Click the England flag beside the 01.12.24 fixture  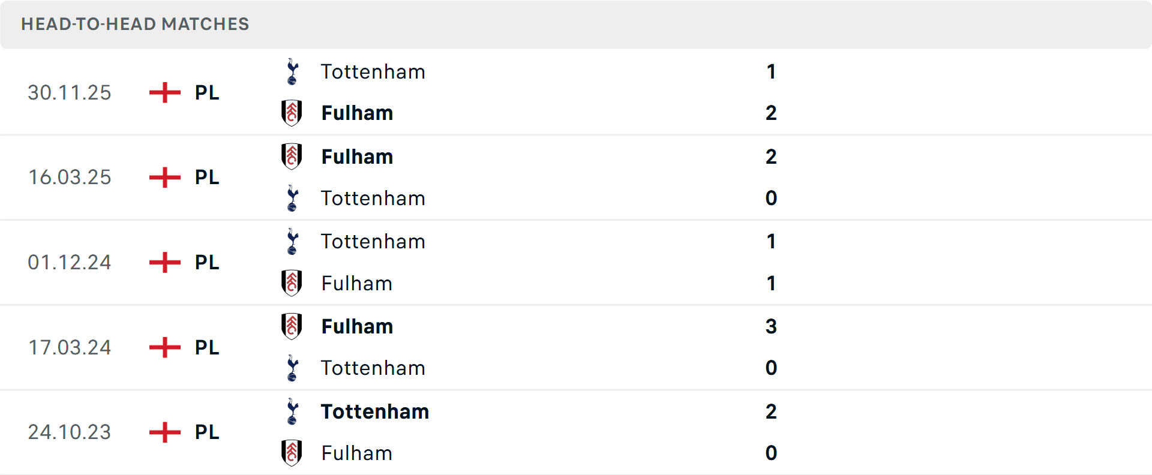[164, 262]
